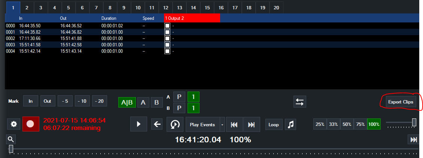The height and width of the screenshot is (158, 423).
Task: Mark the In point
Action: tap(31, 101)
